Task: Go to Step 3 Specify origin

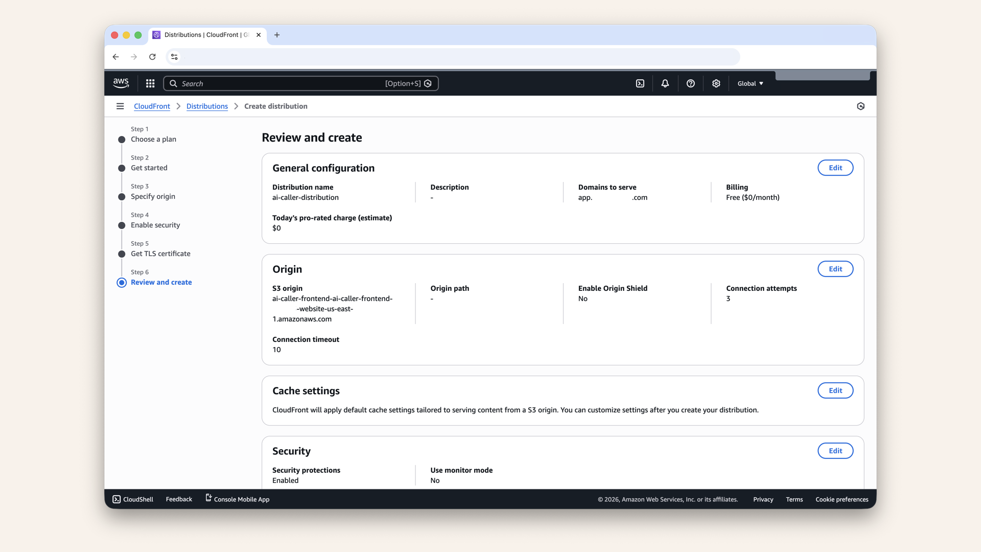Action: (153, 196)
